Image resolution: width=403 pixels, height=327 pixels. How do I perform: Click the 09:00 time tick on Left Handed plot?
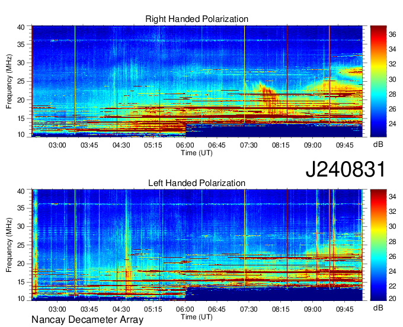312,309
